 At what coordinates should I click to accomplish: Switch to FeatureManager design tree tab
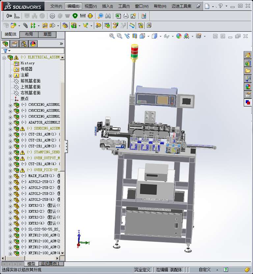point(5,44)
